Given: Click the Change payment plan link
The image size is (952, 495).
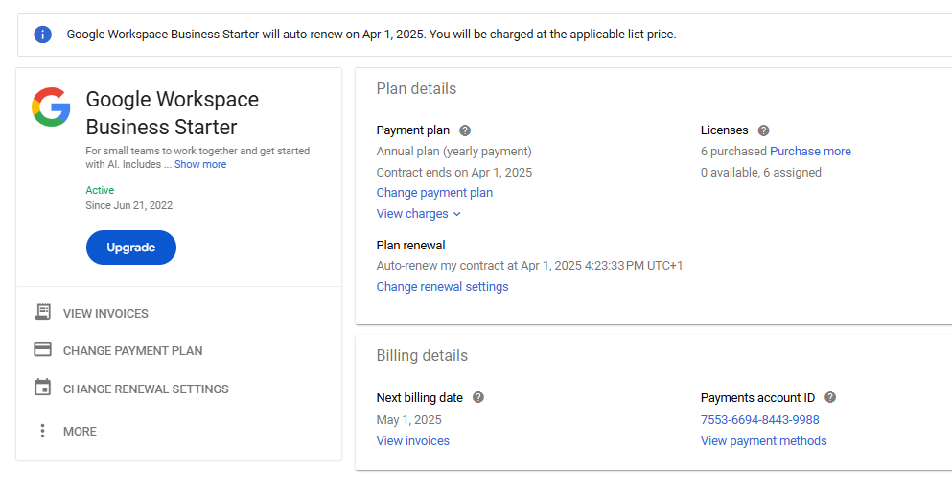Looking at the screenshot, I should click(434, 193).
